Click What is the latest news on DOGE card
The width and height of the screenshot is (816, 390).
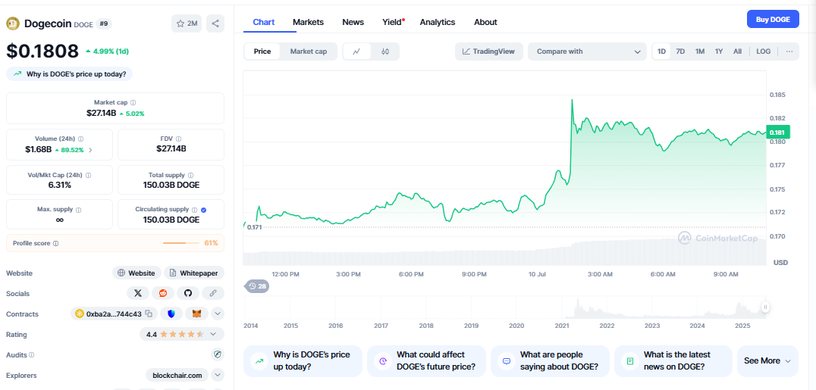click(x=673, y=361)
